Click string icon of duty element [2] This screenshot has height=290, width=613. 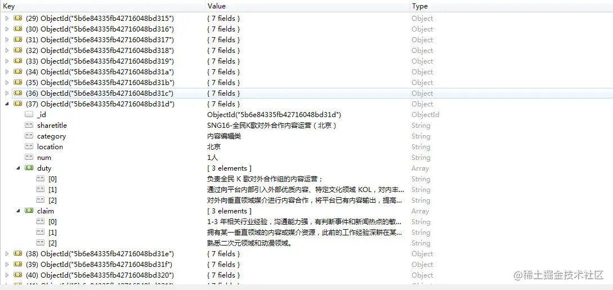coord(41,200)
